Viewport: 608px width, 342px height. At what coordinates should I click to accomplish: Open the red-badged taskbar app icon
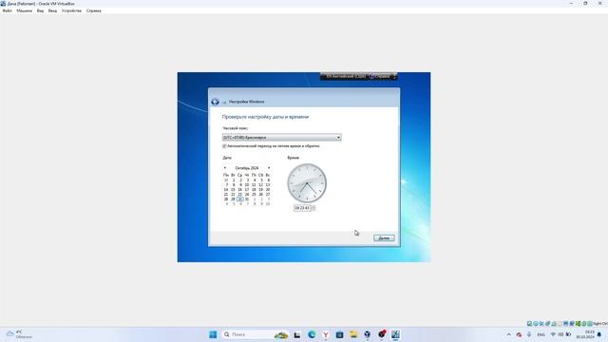pos(382,333)
